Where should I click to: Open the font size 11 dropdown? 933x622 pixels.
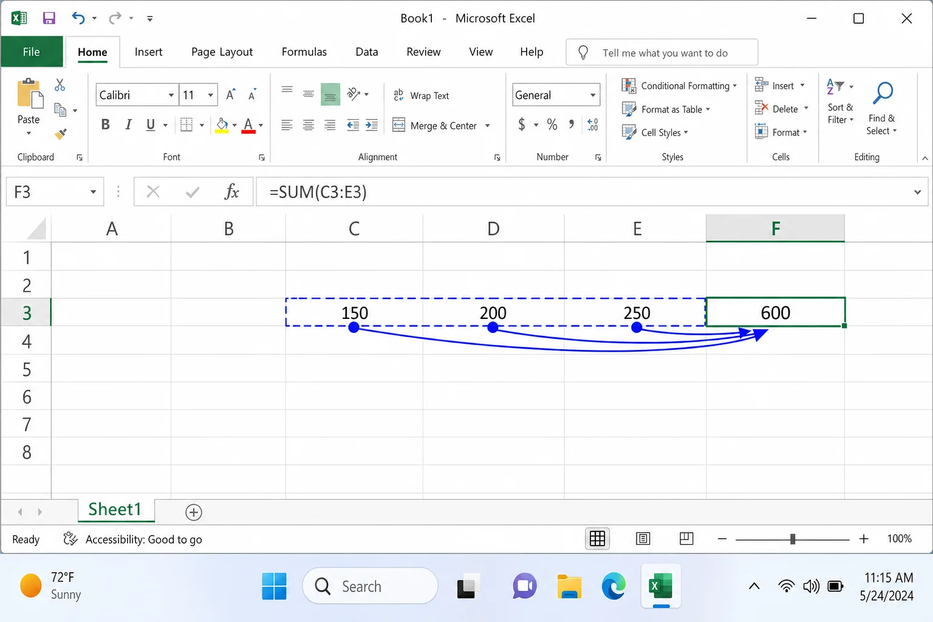(x=211, y=95)
